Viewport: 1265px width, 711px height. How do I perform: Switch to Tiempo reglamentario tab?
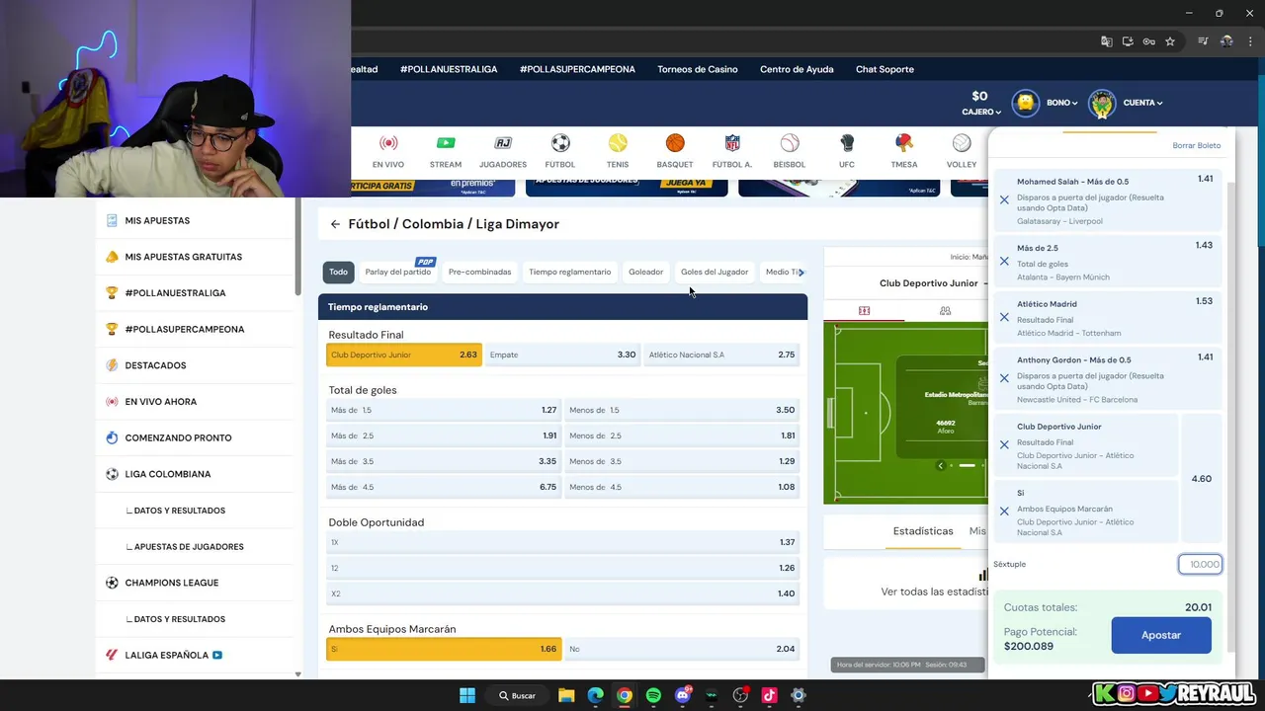pyautogui.click(x=570, y=273)
